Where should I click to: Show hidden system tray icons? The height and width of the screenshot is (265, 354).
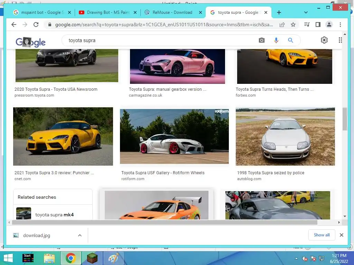[296, 258]
